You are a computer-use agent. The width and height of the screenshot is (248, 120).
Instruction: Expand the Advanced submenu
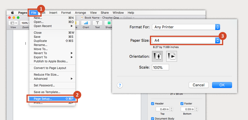click(52, 79)
